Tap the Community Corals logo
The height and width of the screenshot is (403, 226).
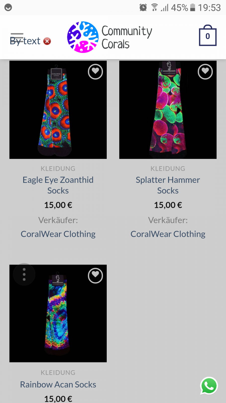click(x=110, y=37)
